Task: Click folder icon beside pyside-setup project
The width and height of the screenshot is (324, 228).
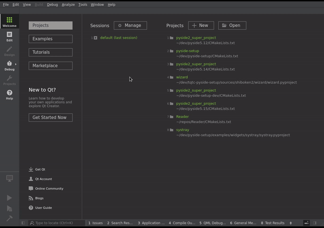Action: point(171,51)
